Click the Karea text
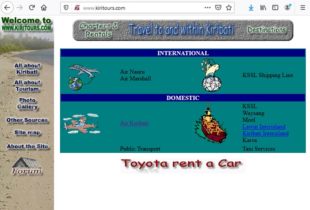Viewport: 310px width, 210px height. pyautogui.click(x=250, y=140)
